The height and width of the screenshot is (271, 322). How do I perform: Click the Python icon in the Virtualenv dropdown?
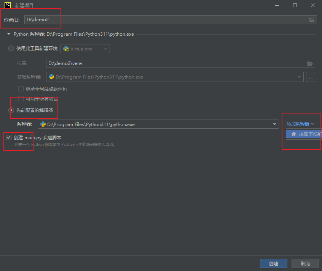point(66,49)
